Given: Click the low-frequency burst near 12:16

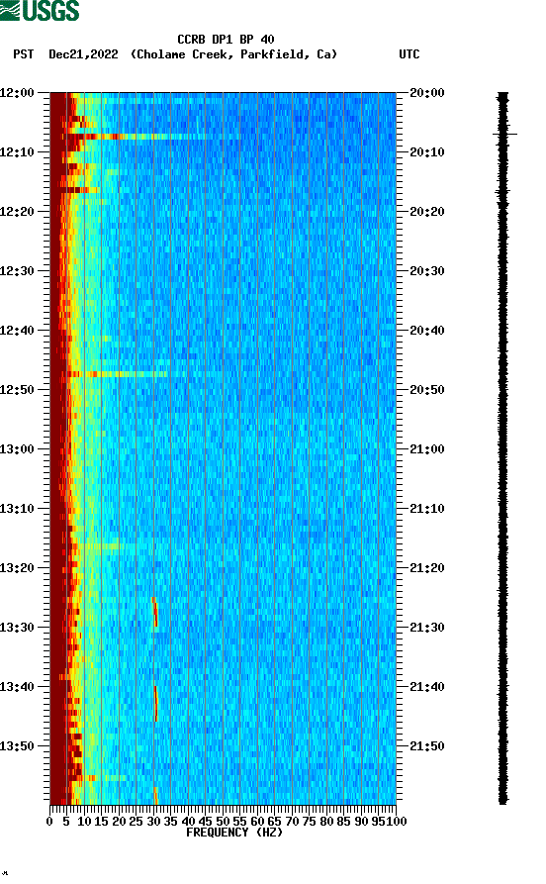Looking at the screenshot, I should [x=80, y=190].
